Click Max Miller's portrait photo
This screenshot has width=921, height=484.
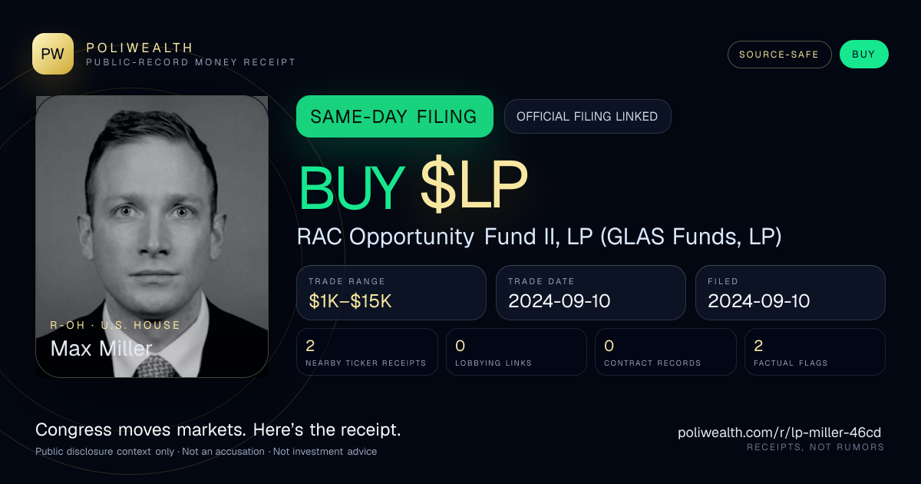(x=152, y=237)
